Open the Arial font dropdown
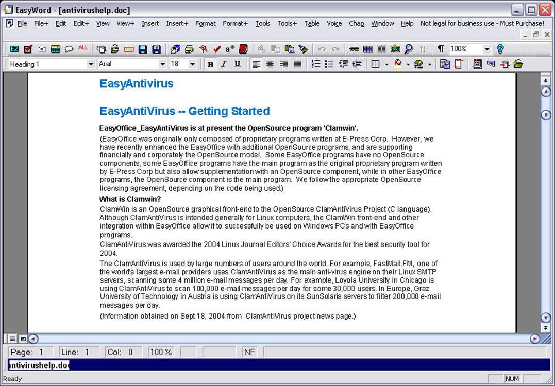This screenshot has height=386, width=555. point(162,64)
